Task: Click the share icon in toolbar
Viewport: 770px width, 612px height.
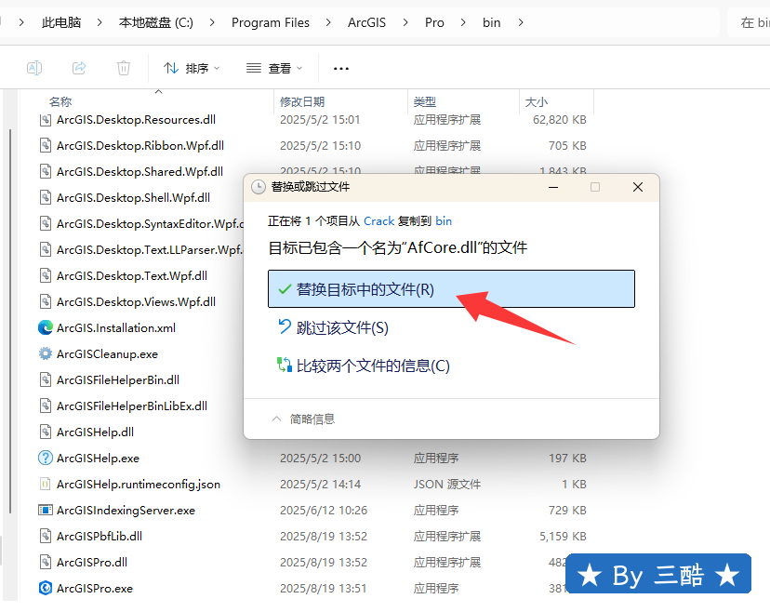Action: click(79, 68)
